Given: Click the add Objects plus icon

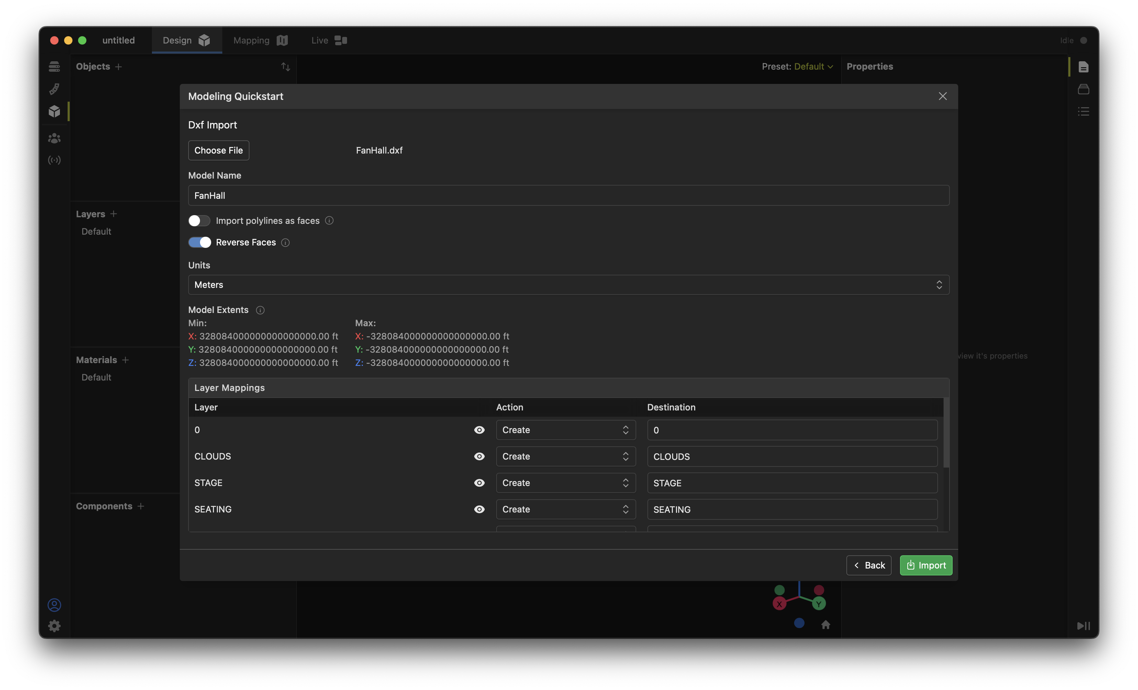Looking at the screenshot, I should pos(119,67).
